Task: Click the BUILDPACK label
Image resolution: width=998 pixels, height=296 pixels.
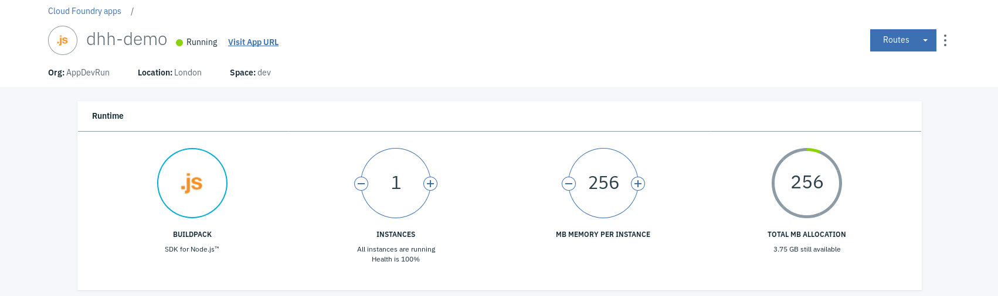Action: (192, 235)
